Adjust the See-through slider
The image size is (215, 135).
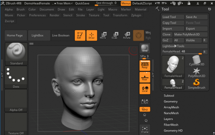click(x=106, y=3)
